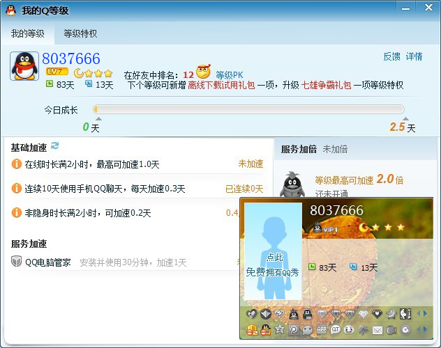Click the white diamond icon on the card
The width and height of the screenshot is (441, 348).
pyautogui.click(x=364, y=314)
